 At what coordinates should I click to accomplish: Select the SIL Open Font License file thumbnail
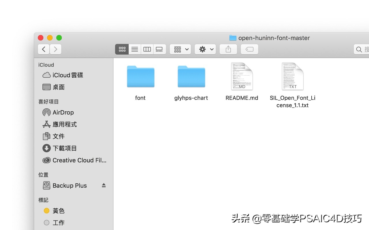(293, 76)
